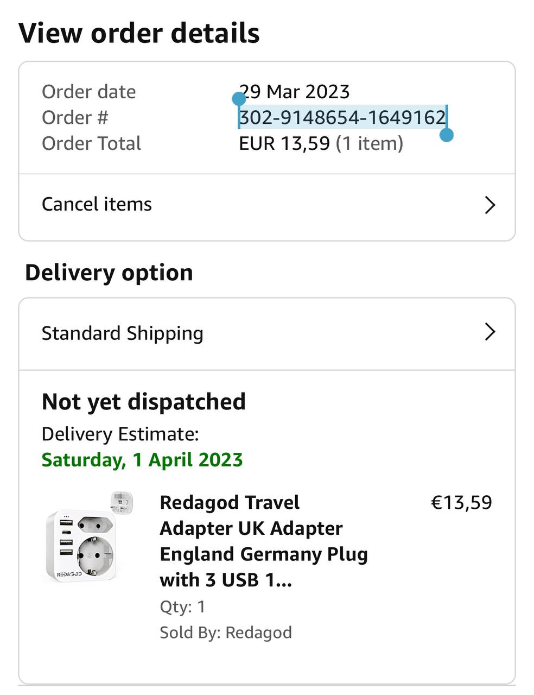
Task: Click the highlighted order number 302-9148654-1649162
Action: pos(342,118)
